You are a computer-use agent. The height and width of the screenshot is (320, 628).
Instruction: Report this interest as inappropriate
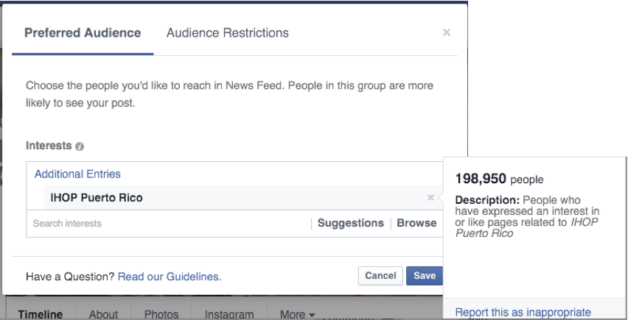click(x=523, y=312)
